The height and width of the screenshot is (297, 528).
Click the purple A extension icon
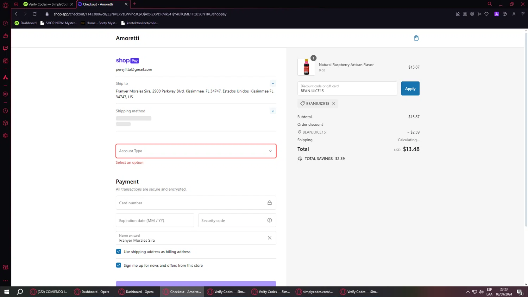coord(496,14)
